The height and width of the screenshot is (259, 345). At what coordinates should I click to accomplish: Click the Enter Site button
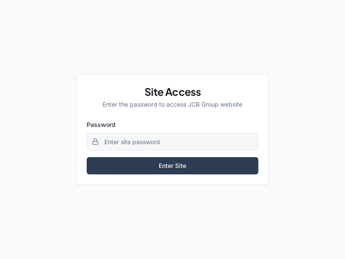click(x=172, y=166)
